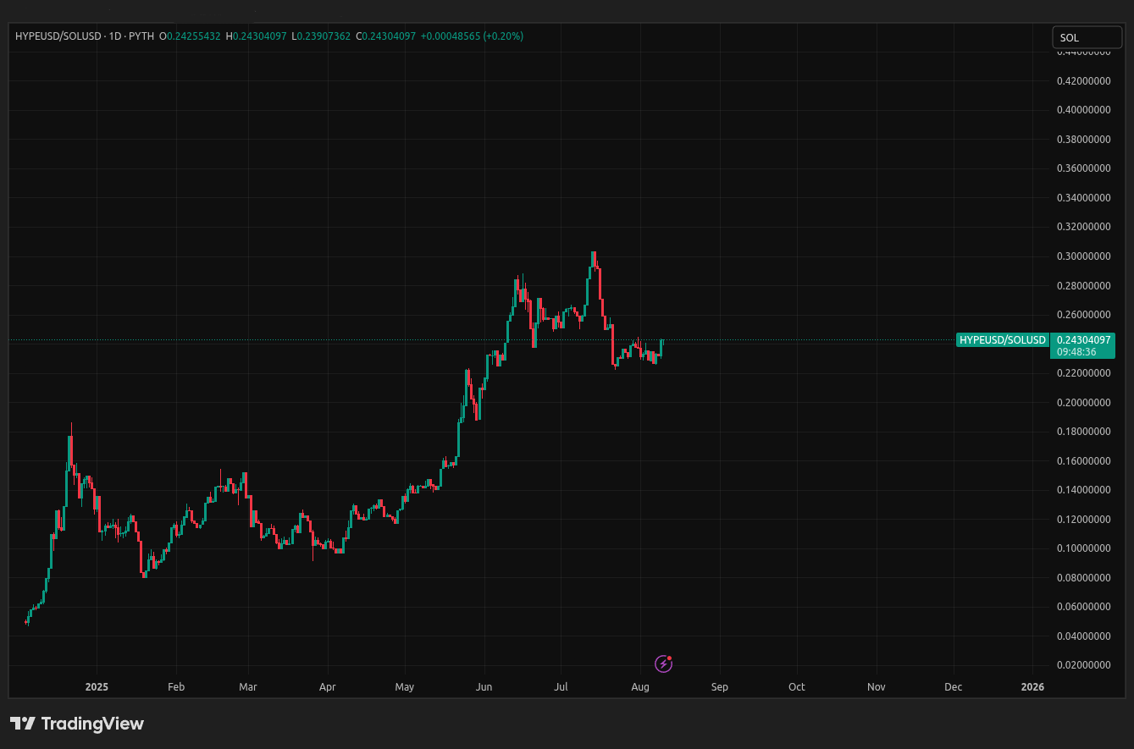Click the change value +0.00048565 (+0.20%)
The height and width of the screenshot is (749, 1134).
(473, 36)
